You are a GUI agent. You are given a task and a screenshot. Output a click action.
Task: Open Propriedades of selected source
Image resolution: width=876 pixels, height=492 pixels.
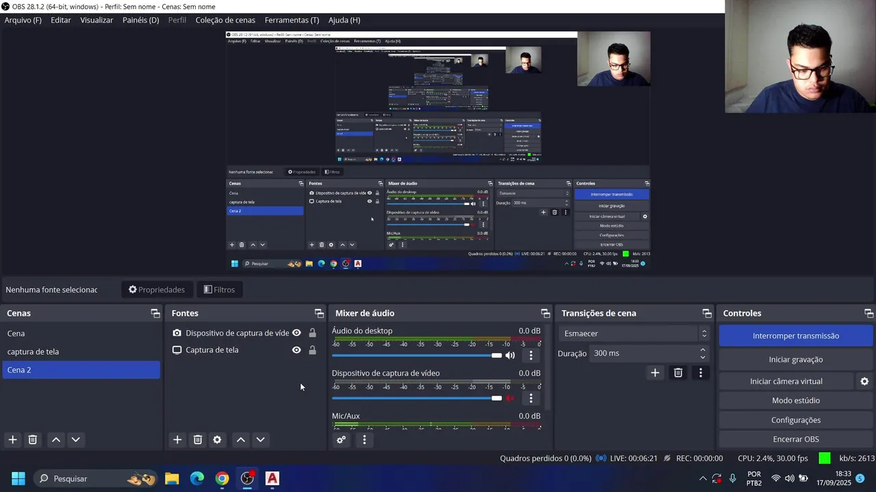point(157,290)
